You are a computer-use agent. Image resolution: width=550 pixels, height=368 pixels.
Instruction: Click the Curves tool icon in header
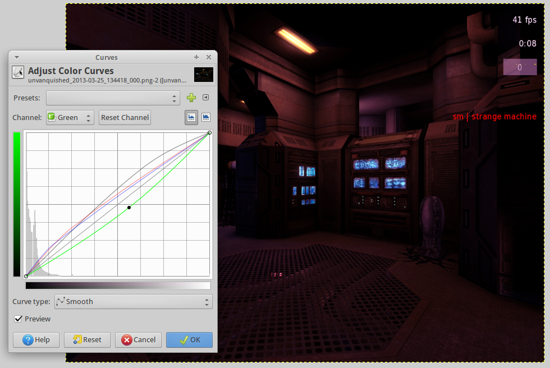[x=18, y=72]
